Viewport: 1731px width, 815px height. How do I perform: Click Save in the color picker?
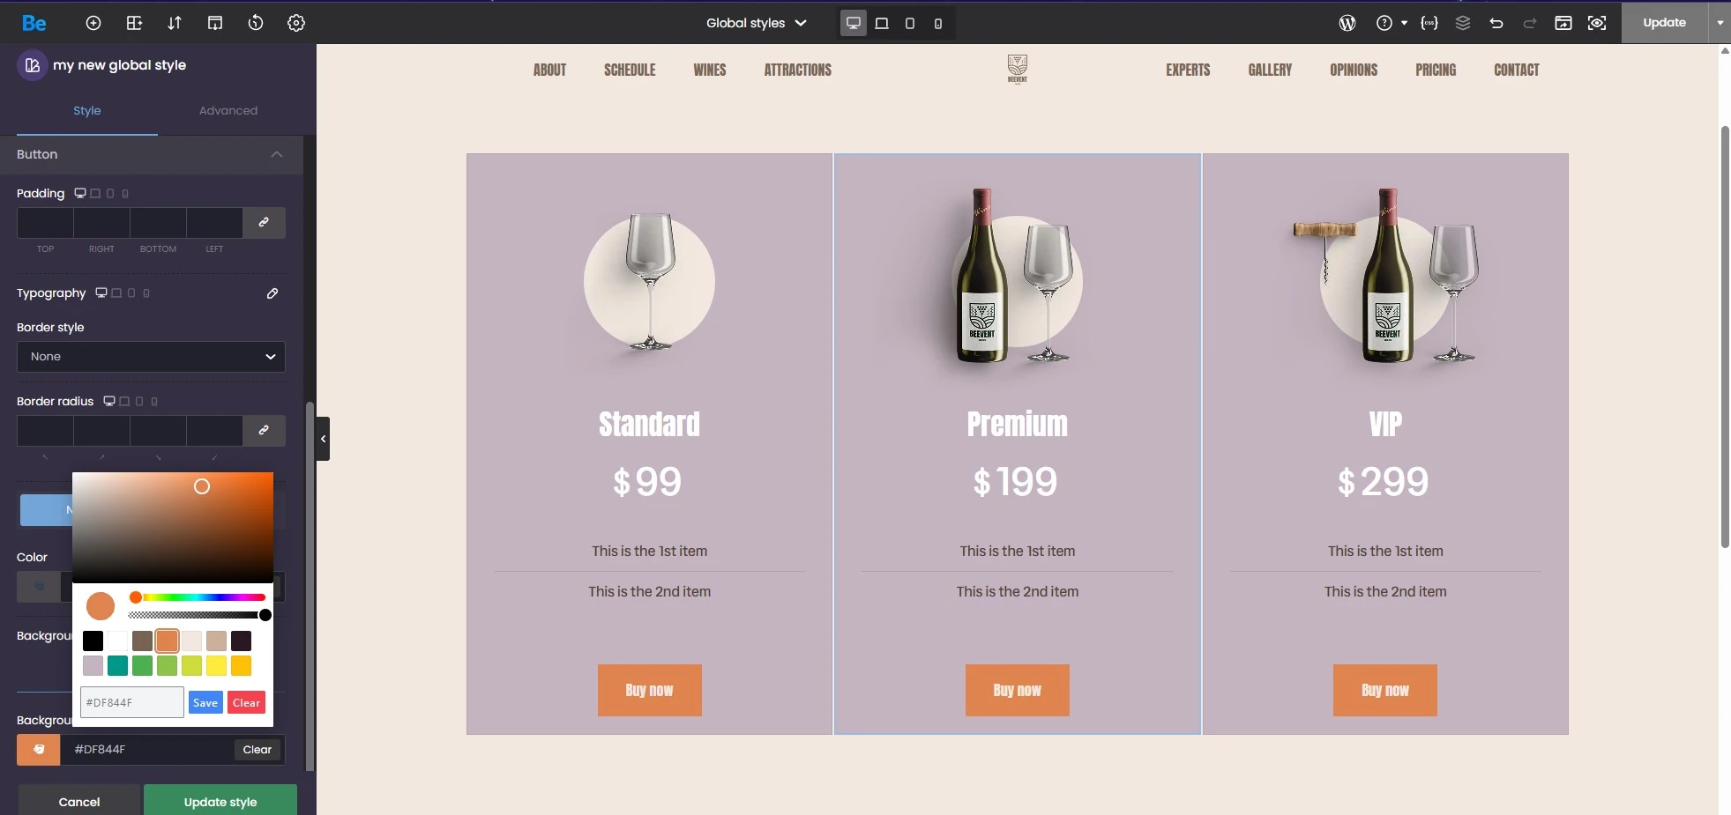[205, 702]
